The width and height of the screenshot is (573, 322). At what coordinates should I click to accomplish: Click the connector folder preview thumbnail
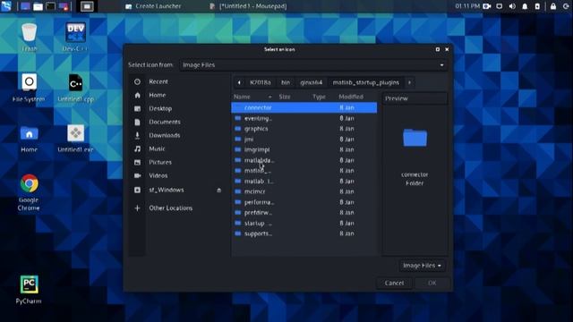click(x=415, y=138)
